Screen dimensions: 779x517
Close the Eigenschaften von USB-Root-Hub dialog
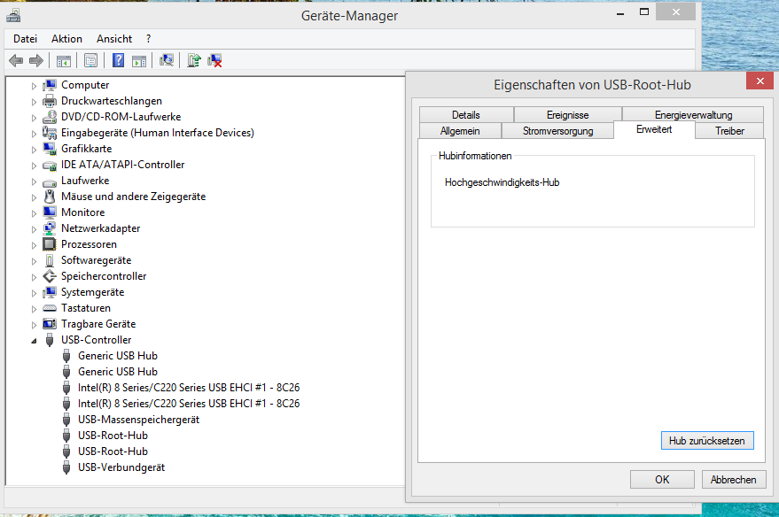760,81
